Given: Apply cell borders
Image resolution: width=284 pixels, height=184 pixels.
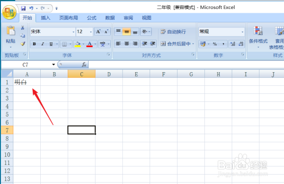Looking at the screenshot, I should coord(64,44).
